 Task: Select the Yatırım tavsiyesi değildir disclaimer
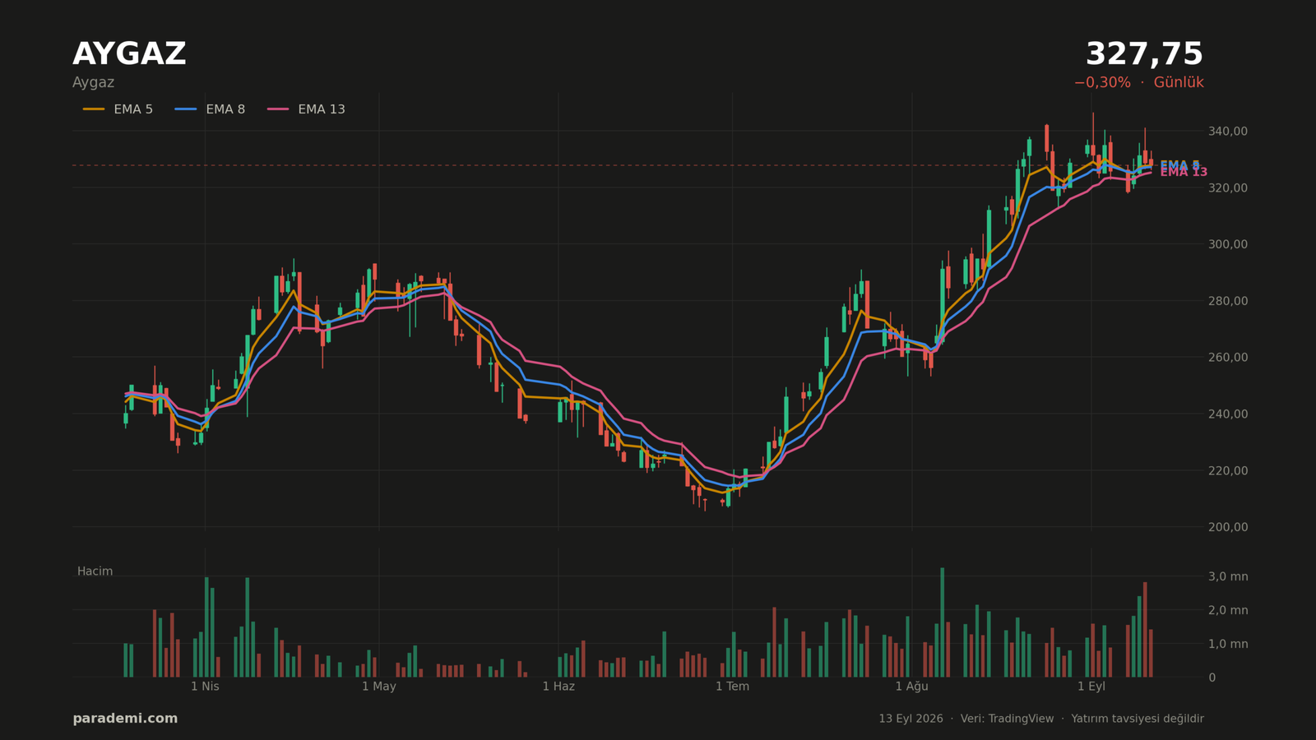1138,719
